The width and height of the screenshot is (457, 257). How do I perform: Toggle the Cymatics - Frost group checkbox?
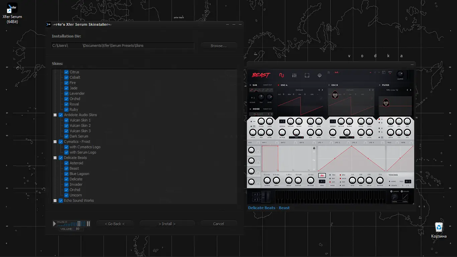click(61, 142)
